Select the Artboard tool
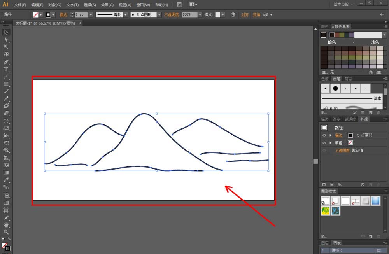 click(6, 210)
